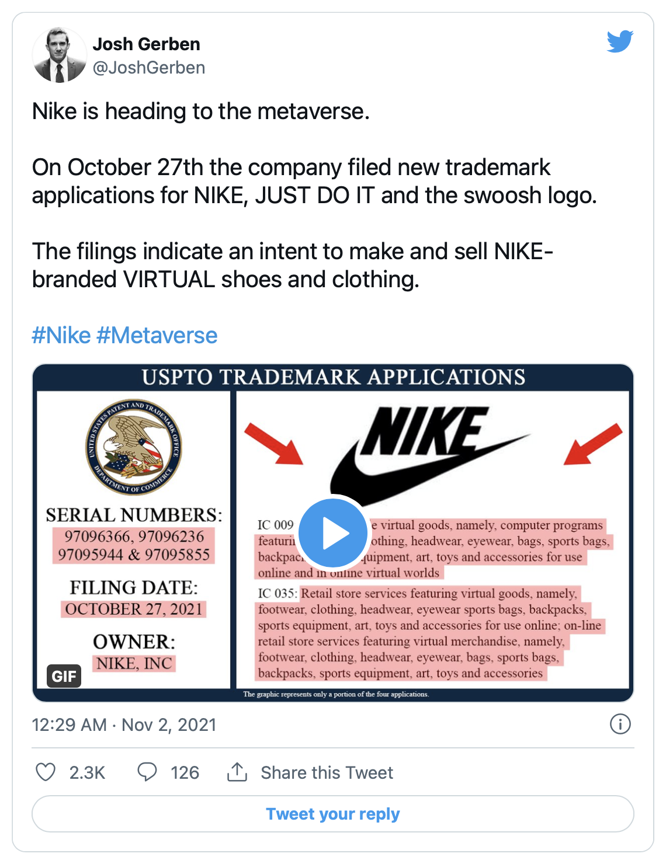Play the GIF with play button
This screenshot has width=666, height=864.
pos(333,532)
